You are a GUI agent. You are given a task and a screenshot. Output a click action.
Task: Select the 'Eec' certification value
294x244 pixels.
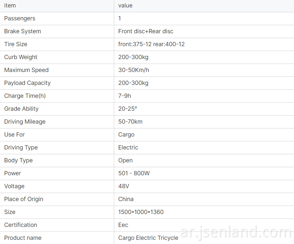point(123,225)
